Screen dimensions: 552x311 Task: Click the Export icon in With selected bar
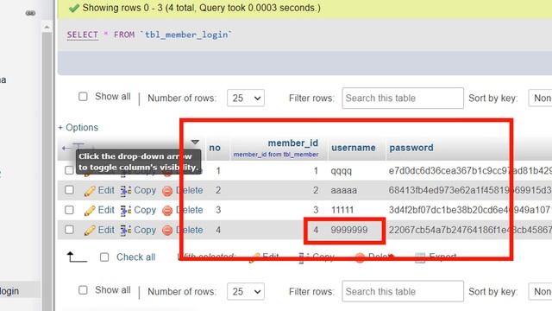point(420,257)
